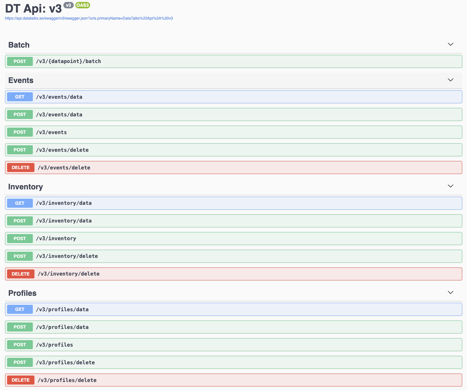Open the GET /v3/inventory/data endpoint
This screenshot has height=390, width=467.
[x=234, y=203]
